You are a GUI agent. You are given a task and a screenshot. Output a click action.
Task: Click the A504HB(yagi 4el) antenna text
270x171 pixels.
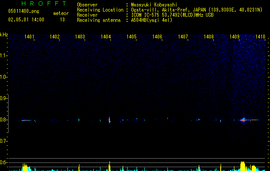coord(152,20)
